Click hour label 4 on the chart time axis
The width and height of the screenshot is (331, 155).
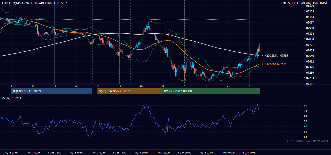point(228,86)
